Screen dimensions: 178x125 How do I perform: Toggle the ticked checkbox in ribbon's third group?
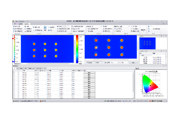tap(72, 29)
